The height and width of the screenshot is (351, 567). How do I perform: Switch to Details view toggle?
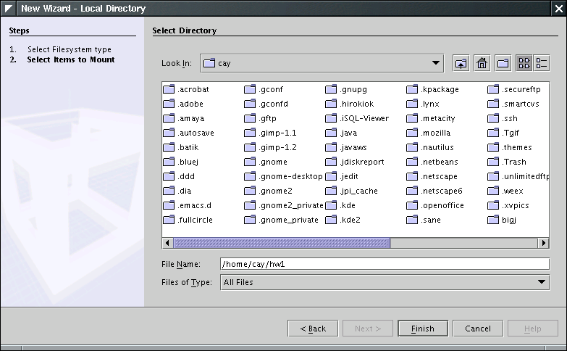(x=542, y=64)
